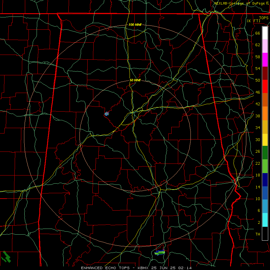Click the 'TOPS' legend title
Screen dimensions: 270x270
(x=264, y=18)
